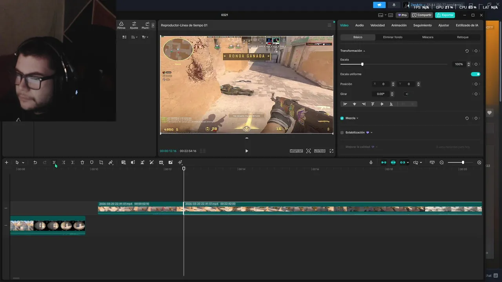Zoom in the timeline with plus magnifier
The height and width of the screenshot is (282, 502).
pos(479,163)
